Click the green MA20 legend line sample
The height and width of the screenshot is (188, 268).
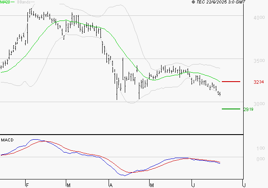click(x=12, y=3)
